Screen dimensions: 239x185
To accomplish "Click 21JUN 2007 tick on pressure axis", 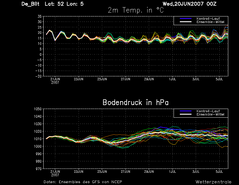I will click(x=55, y=173).
